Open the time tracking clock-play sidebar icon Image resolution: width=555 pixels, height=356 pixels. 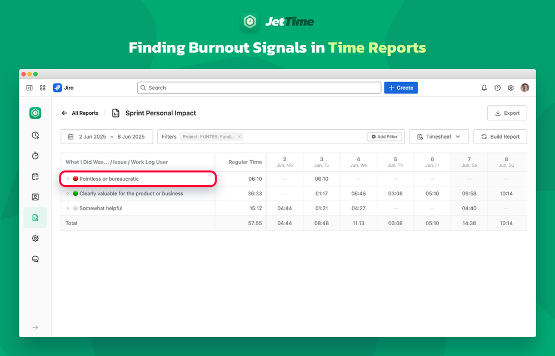tap(35, 135)
